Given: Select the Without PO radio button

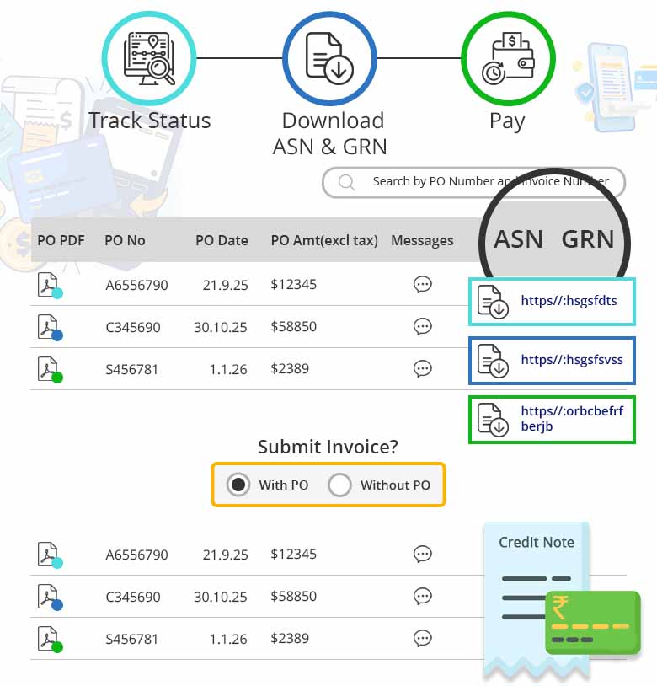Looking at the screenshot, I should 339,485.
